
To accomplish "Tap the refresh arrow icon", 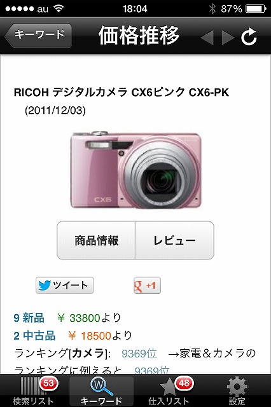I will [249, 37].
